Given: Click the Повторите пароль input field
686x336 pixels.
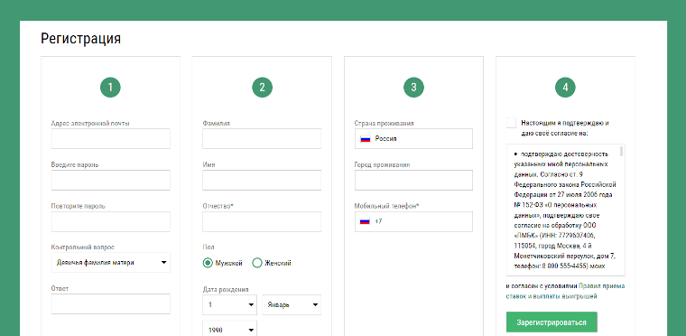Looking at the screenshot, I should pos(111,221).
